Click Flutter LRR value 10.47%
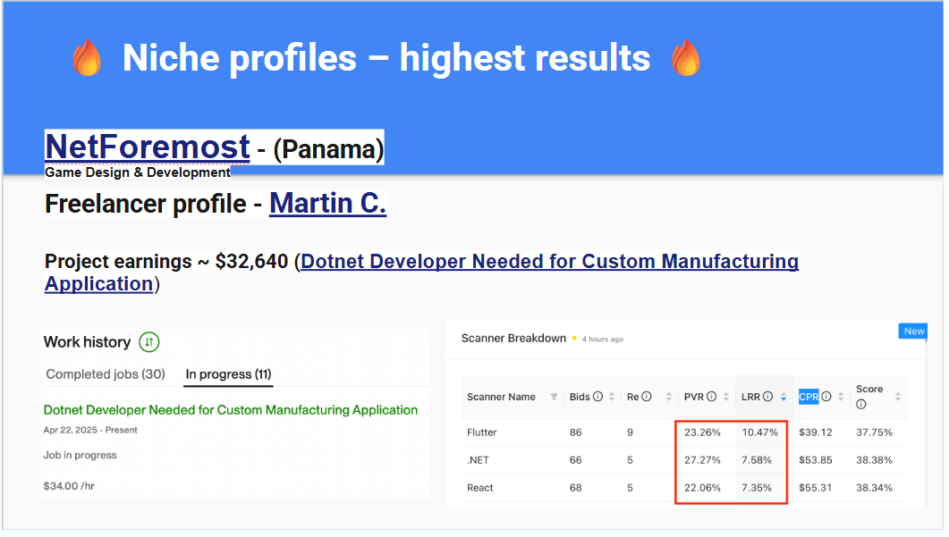 (759, 432)
